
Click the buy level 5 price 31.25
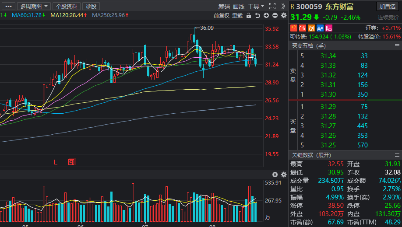328,145
